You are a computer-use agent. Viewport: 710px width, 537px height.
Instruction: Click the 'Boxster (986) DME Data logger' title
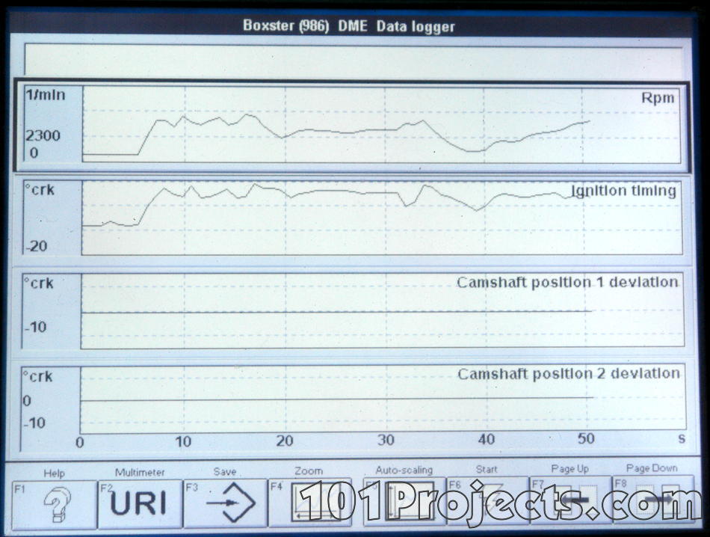pos(349,25)
